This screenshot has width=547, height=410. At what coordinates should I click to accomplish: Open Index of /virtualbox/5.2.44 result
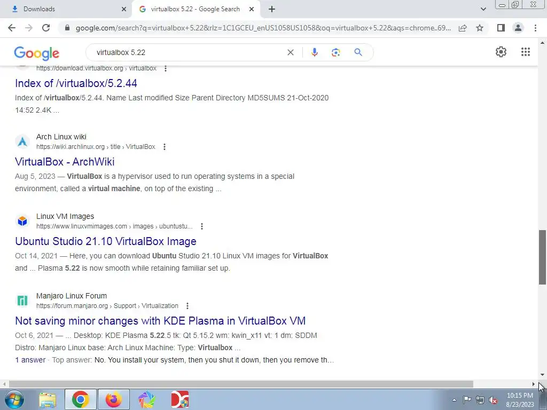[x=76, y=83]
